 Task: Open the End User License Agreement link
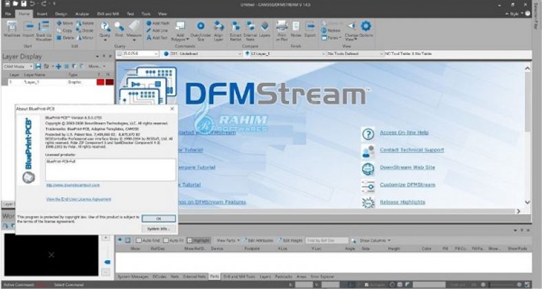tap(78, 199)
